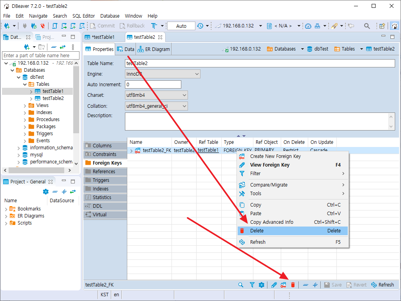This screenshot has width=401, height=301.
Task: Select the Columns section tab
Action: click(105, 146)
